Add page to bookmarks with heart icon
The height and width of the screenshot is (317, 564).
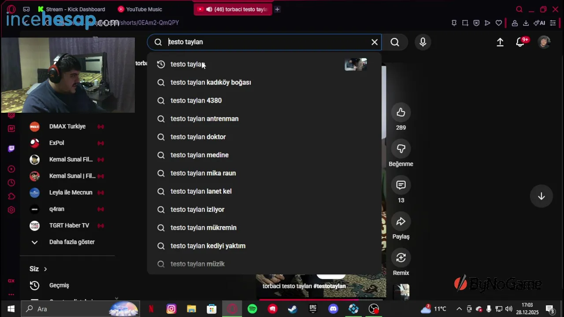coord(499,23)
